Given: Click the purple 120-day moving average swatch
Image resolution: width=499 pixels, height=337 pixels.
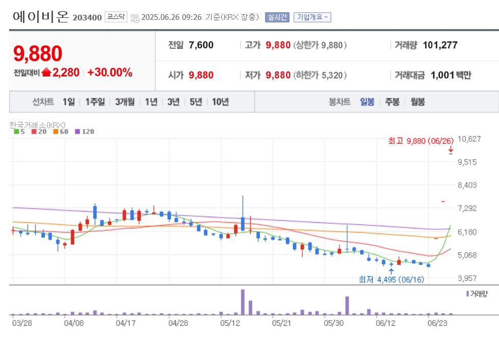Looking at the screenshot, I should pyautogui.click(x=77, y=132).
